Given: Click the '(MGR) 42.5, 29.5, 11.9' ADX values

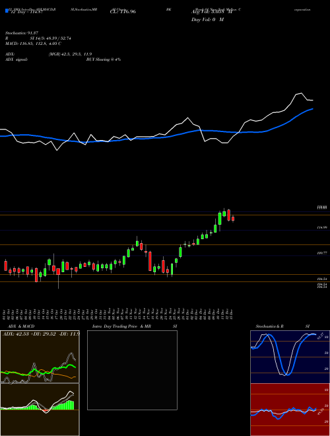Looking at the screenshot, I should click(x=70, y=54).
